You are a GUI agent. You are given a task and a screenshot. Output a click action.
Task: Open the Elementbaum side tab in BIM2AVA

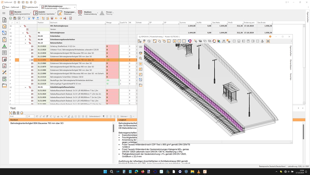(291, 64)
